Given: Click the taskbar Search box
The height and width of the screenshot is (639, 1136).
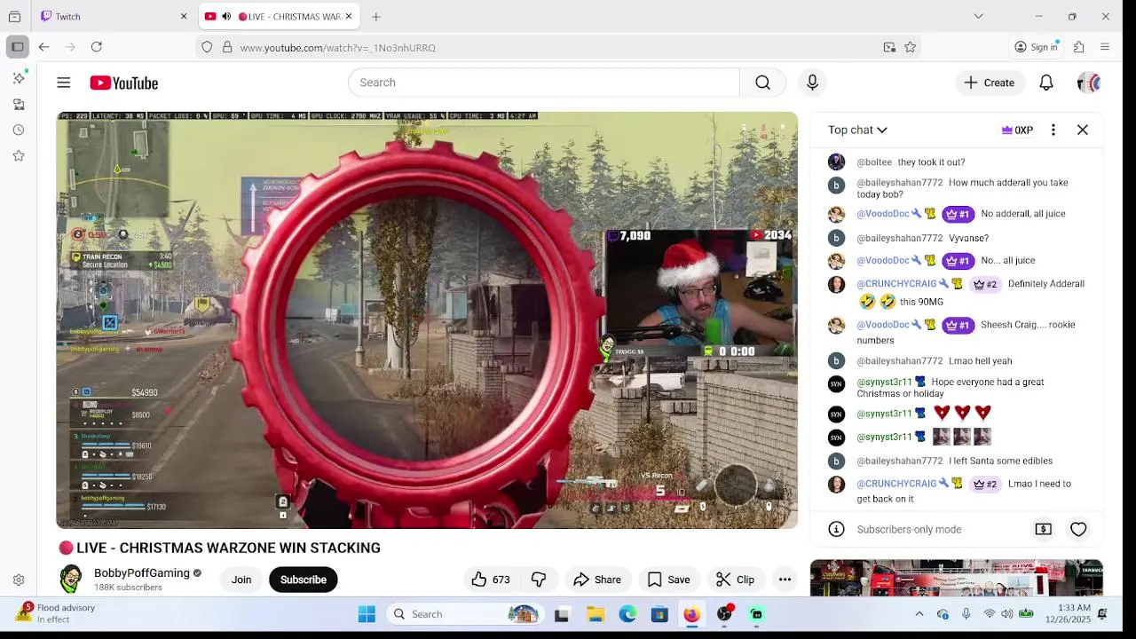Looking at the screenshot, I should point(465,614).
